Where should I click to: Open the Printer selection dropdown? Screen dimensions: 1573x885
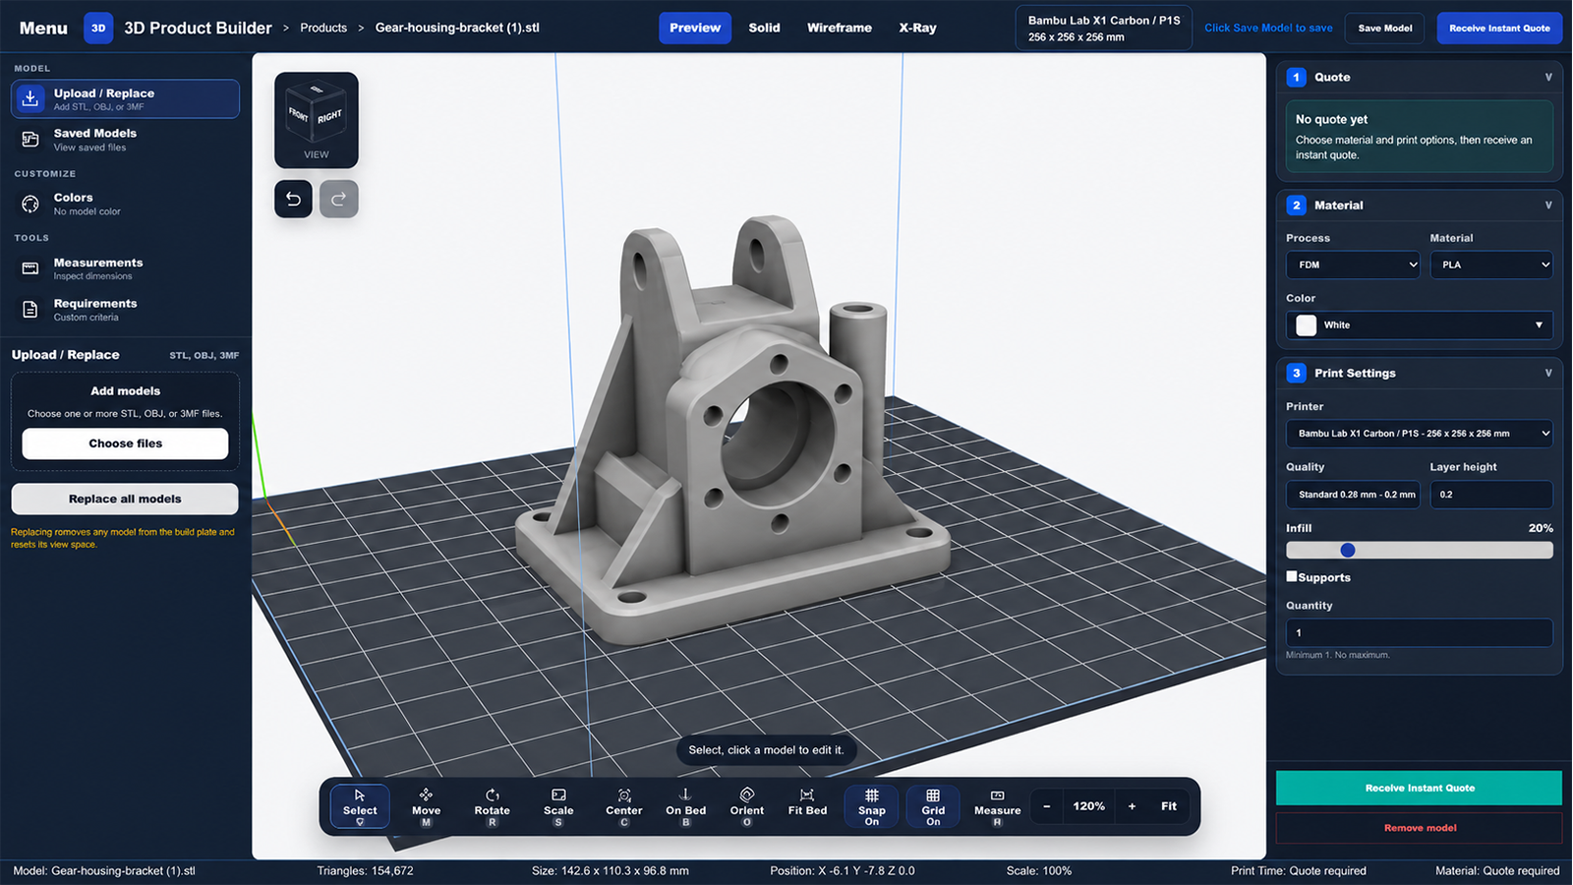[x=1420, y=434]
